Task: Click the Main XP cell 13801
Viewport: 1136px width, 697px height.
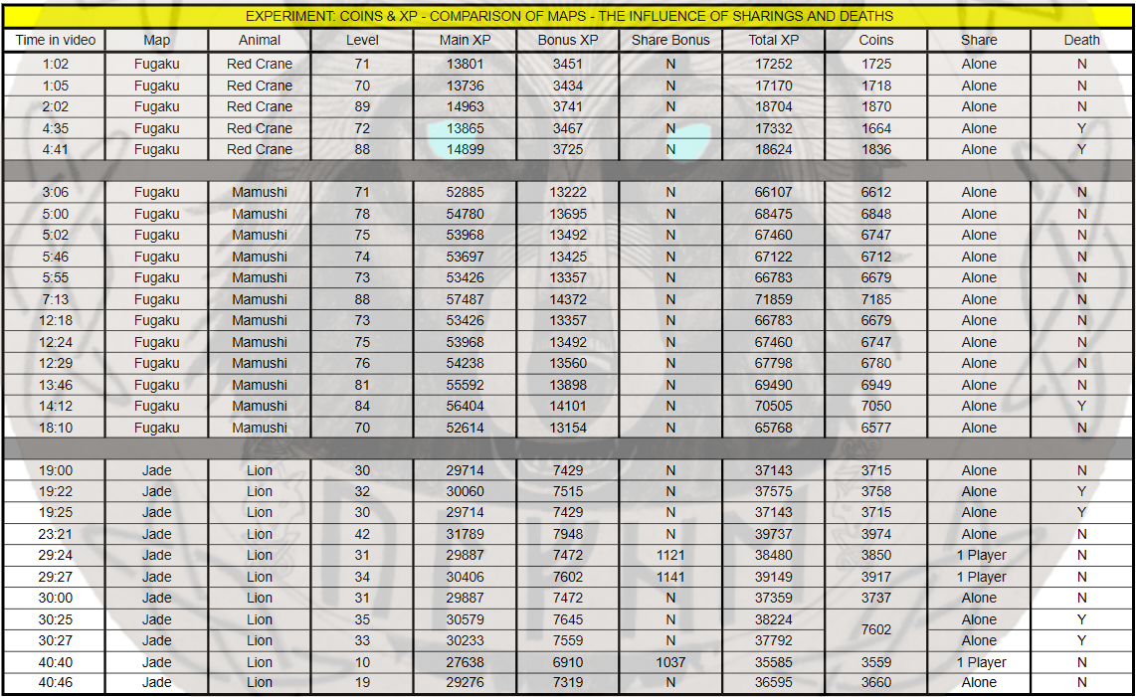Action: (465, 64)
